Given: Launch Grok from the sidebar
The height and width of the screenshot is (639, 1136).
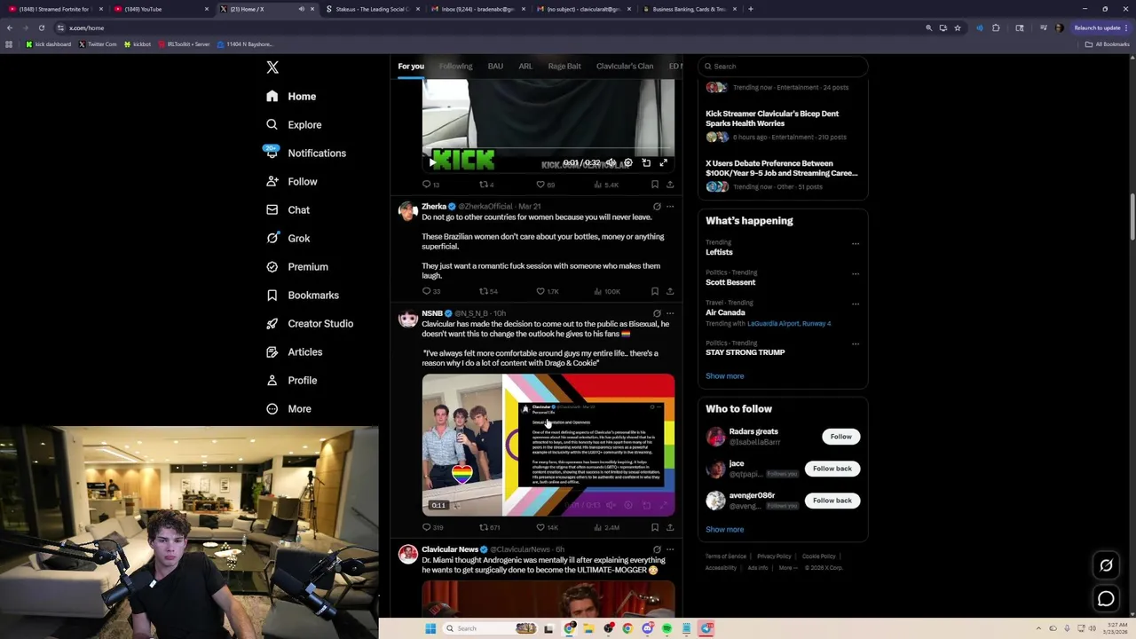Looking at the screenshot, I should point(288,238).
